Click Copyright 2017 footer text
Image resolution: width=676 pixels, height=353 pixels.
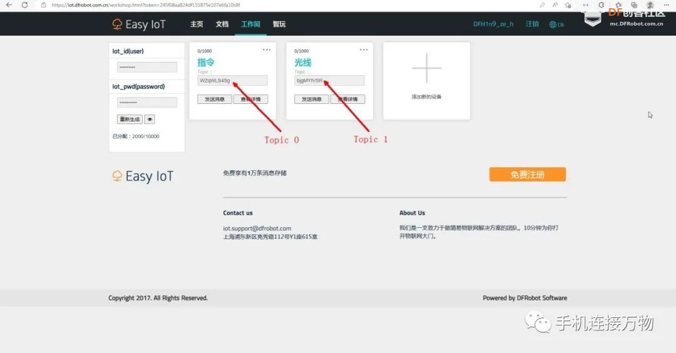[x=158, y=298]
